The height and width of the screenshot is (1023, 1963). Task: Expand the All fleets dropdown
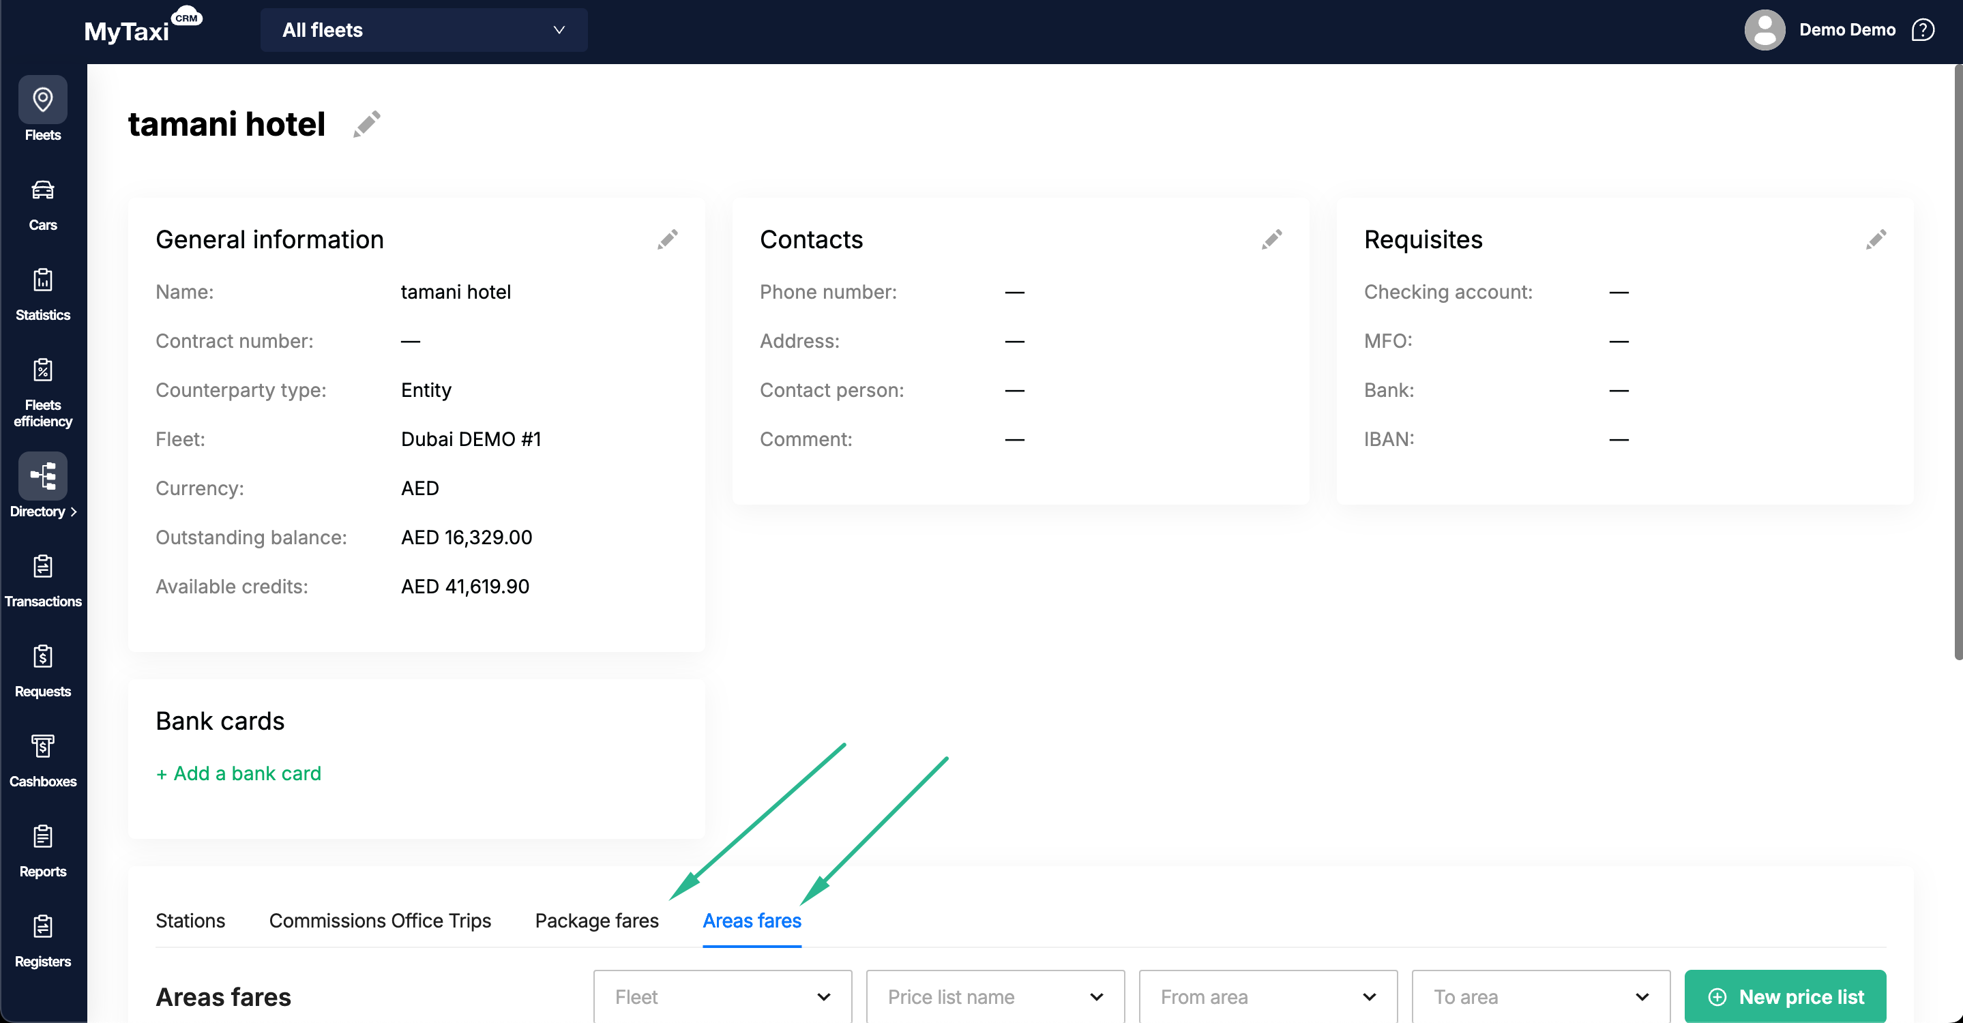424,30
